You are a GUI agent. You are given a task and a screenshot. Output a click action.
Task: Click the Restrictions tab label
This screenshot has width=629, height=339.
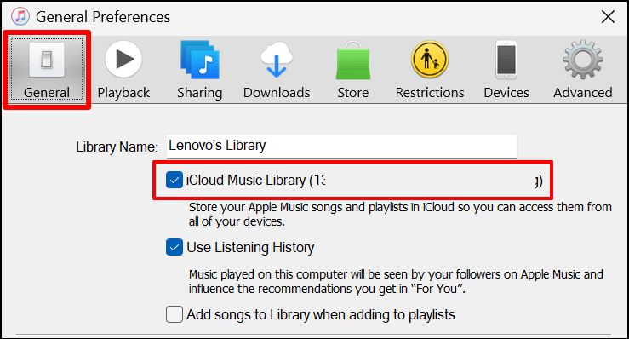click(x=430, y=93)
